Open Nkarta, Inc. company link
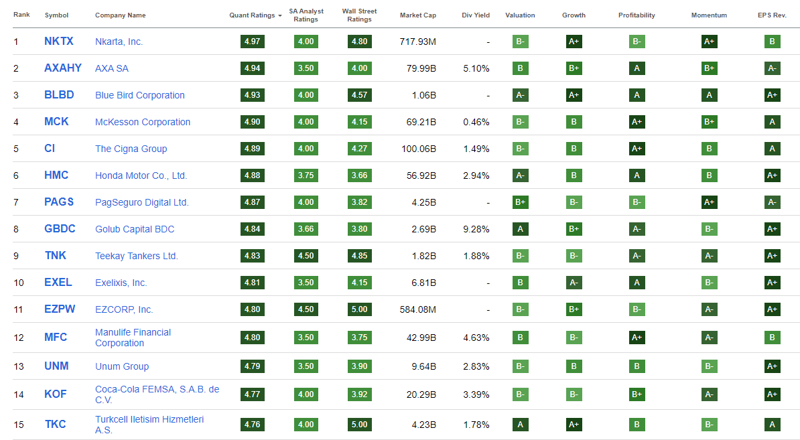Viewport: 800px width, 440px height. 119,42
